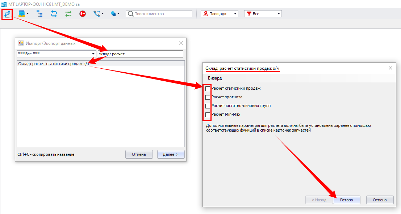401x214 pixels.
Task: Open the Все filter dropdown
Action: 263,14
